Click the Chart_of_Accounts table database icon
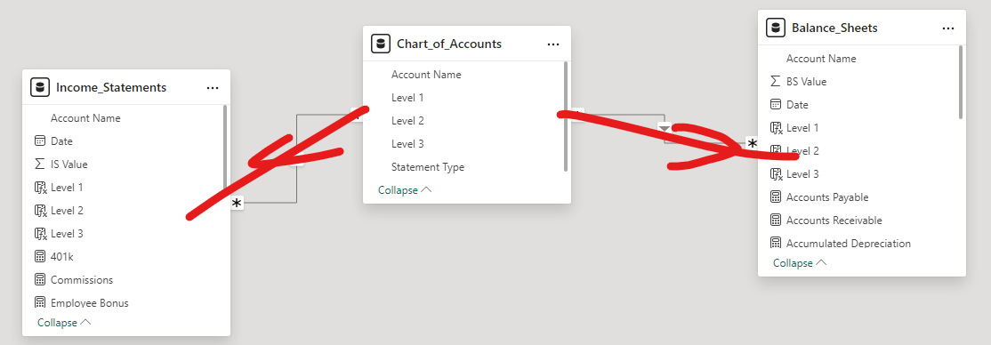 tap(381, 44)
